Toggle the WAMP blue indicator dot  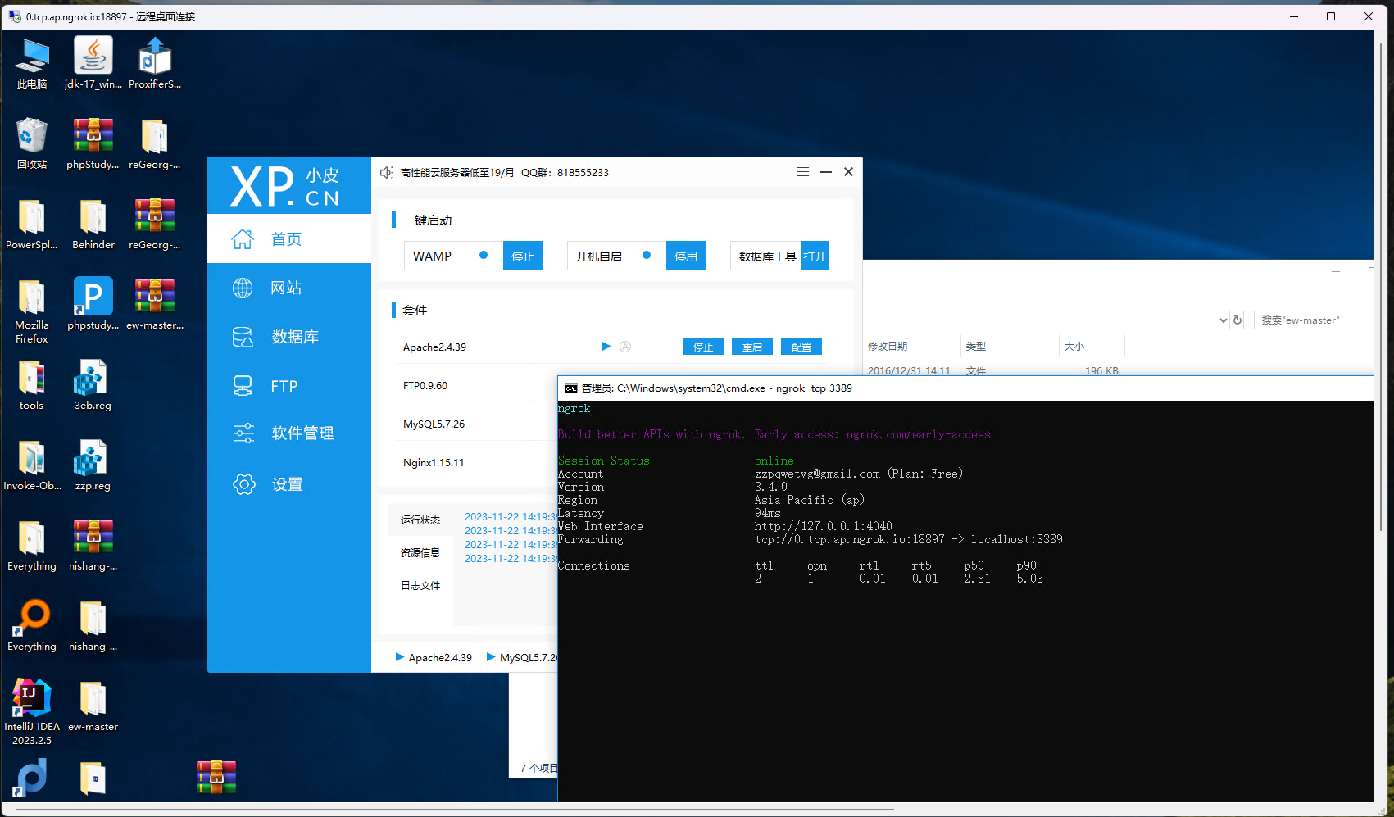coord(484,256)
